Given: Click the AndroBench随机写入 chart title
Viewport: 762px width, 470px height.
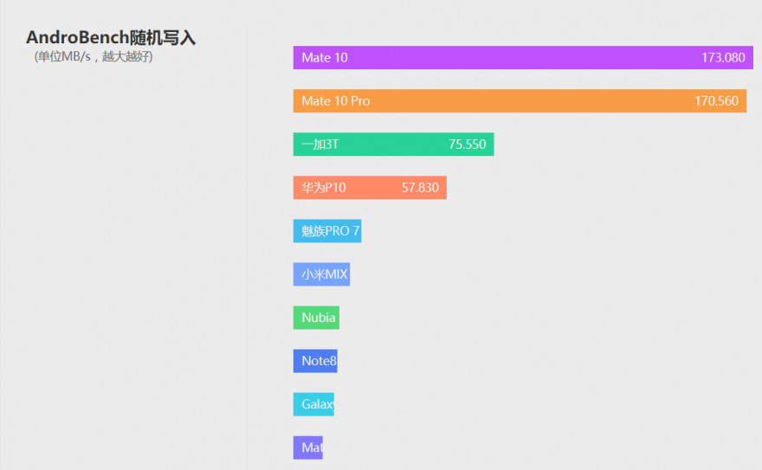Looking at the screenshot, I should tap(111, 38).
